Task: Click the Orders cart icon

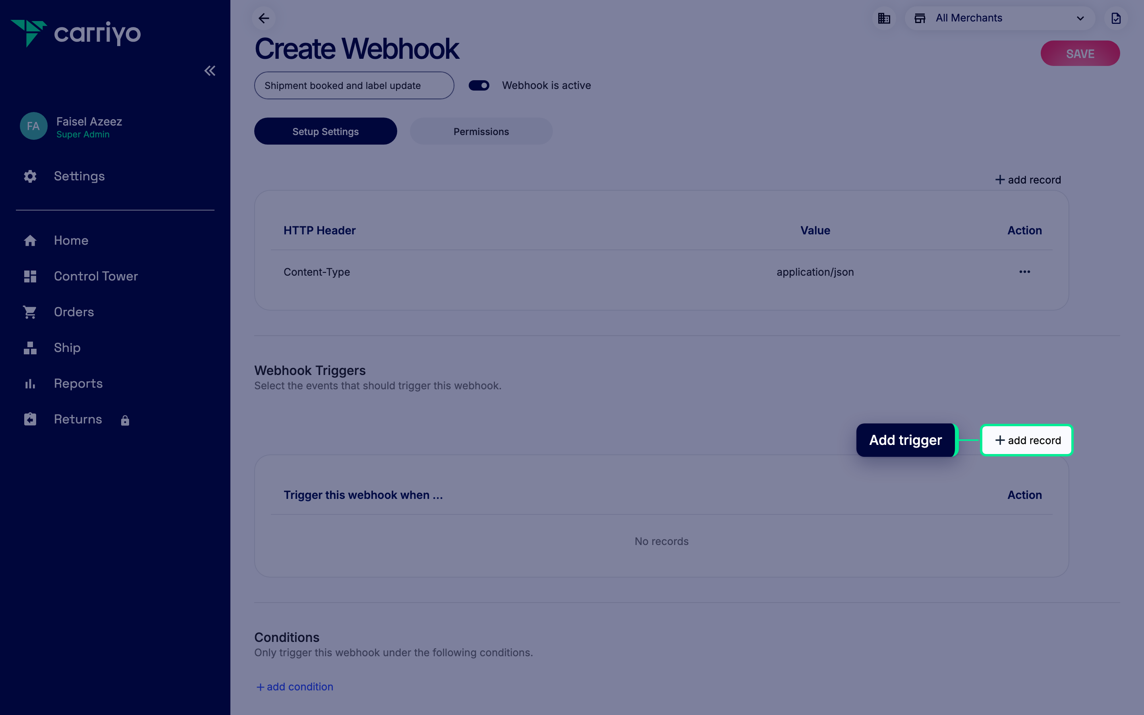Action: [30, 312]
